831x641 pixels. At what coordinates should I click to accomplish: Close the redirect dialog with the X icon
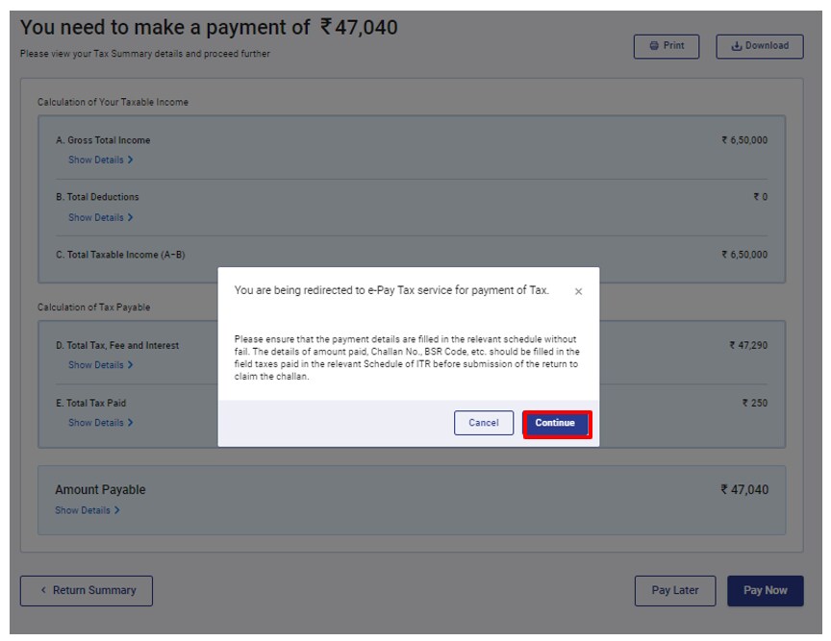578,291
